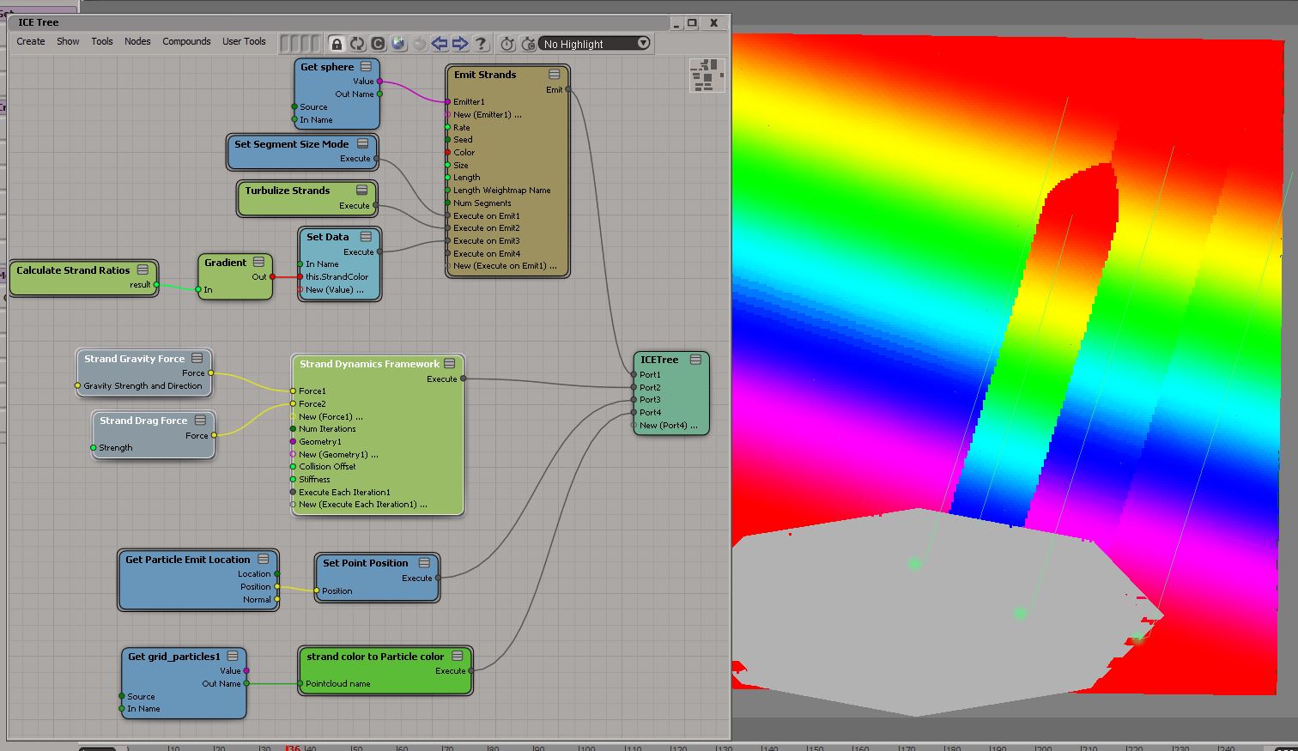Click the red Color port on Emit Strands
Image resolution: width=1298 pixels, height=751 pixels.
pyautogui.click(x=447, y=153)
